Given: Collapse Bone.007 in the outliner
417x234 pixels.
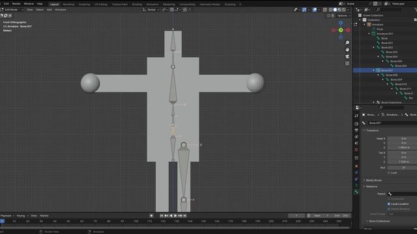Looking at the screenshot, I should coord(373,70).
